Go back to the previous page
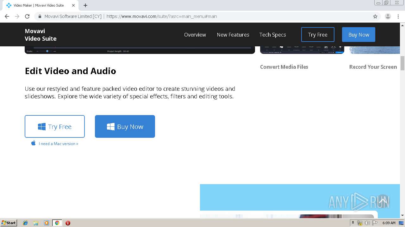The height and width of the screenshot is (227, 405). pos(7,16)
